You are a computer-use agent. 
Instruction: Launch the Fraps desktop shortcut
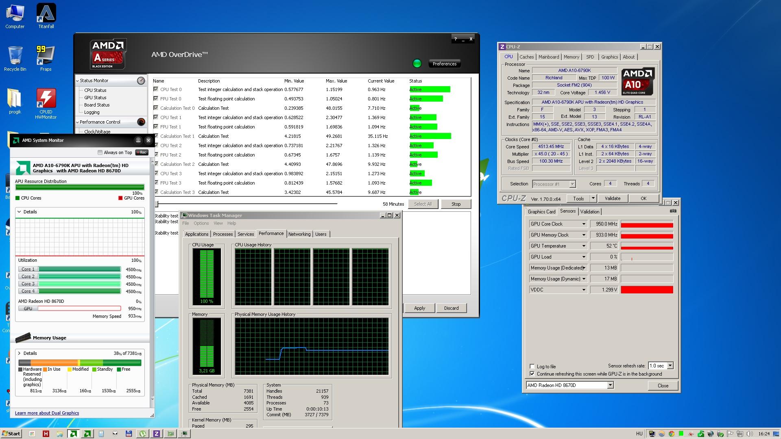tap(46, 59)
